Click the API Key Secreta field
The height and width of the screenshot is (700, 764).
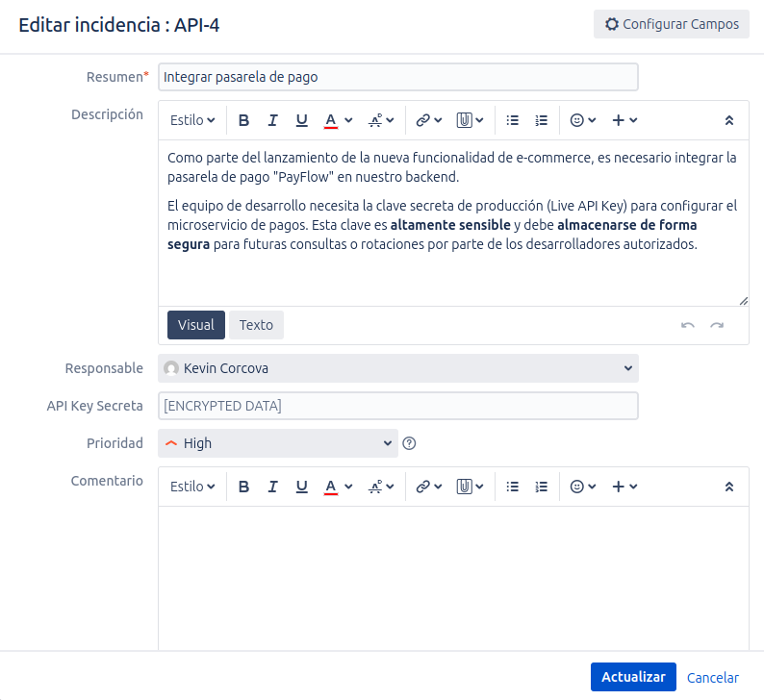click(398, 406)
